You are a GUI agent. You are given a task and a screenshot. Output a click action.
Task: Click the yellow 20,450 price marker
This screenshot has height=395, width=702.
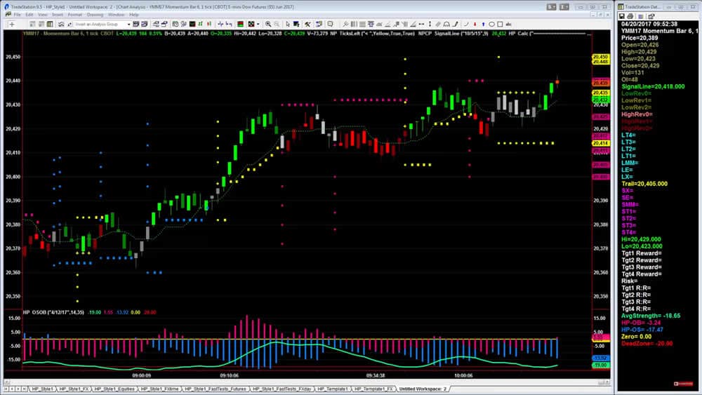point(600,58)
